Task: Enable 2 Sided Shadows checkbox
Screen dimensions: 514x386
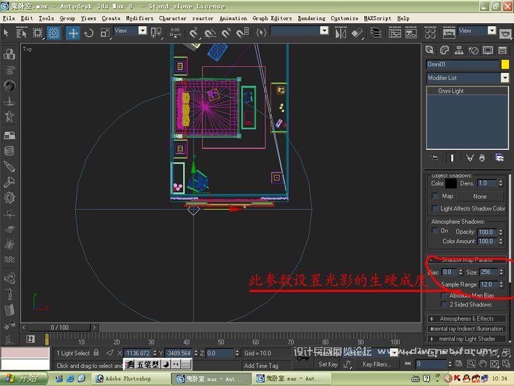Action: point(444,304)
